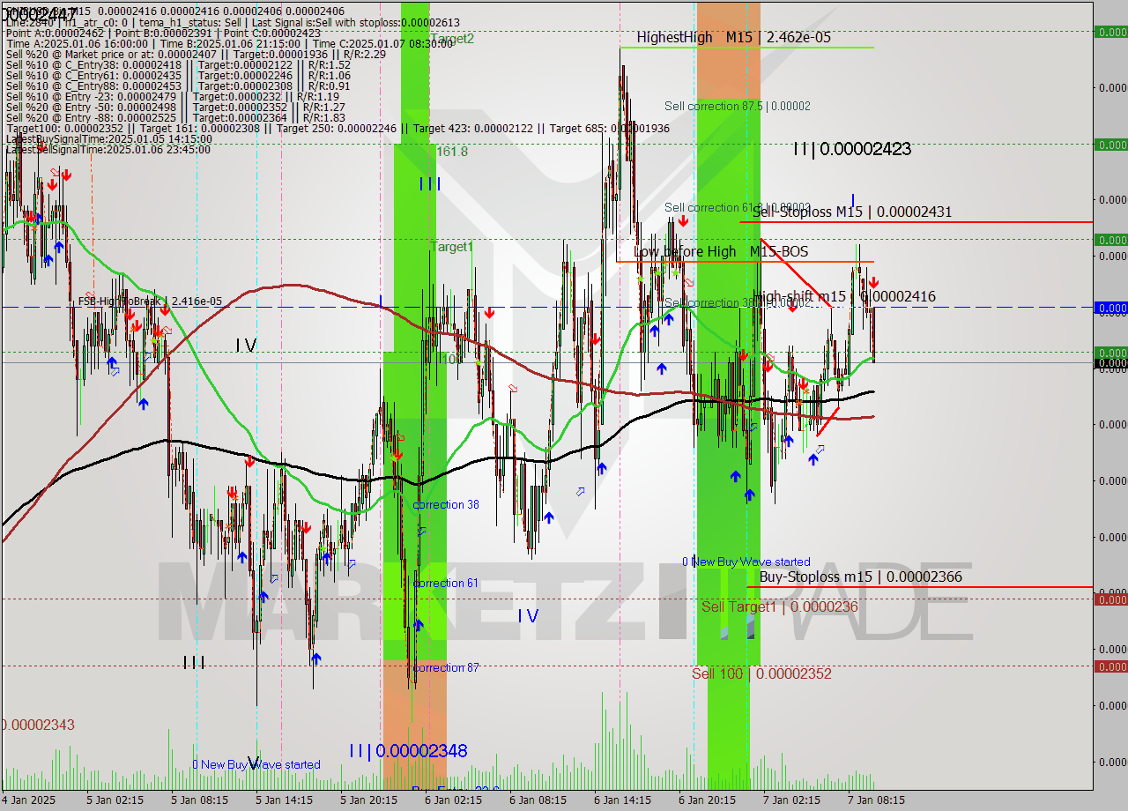The image size is (1128, 811).
Task: Select the Sell-Stoploss M15 | 0.00002431 label
Action: [851, 212]
